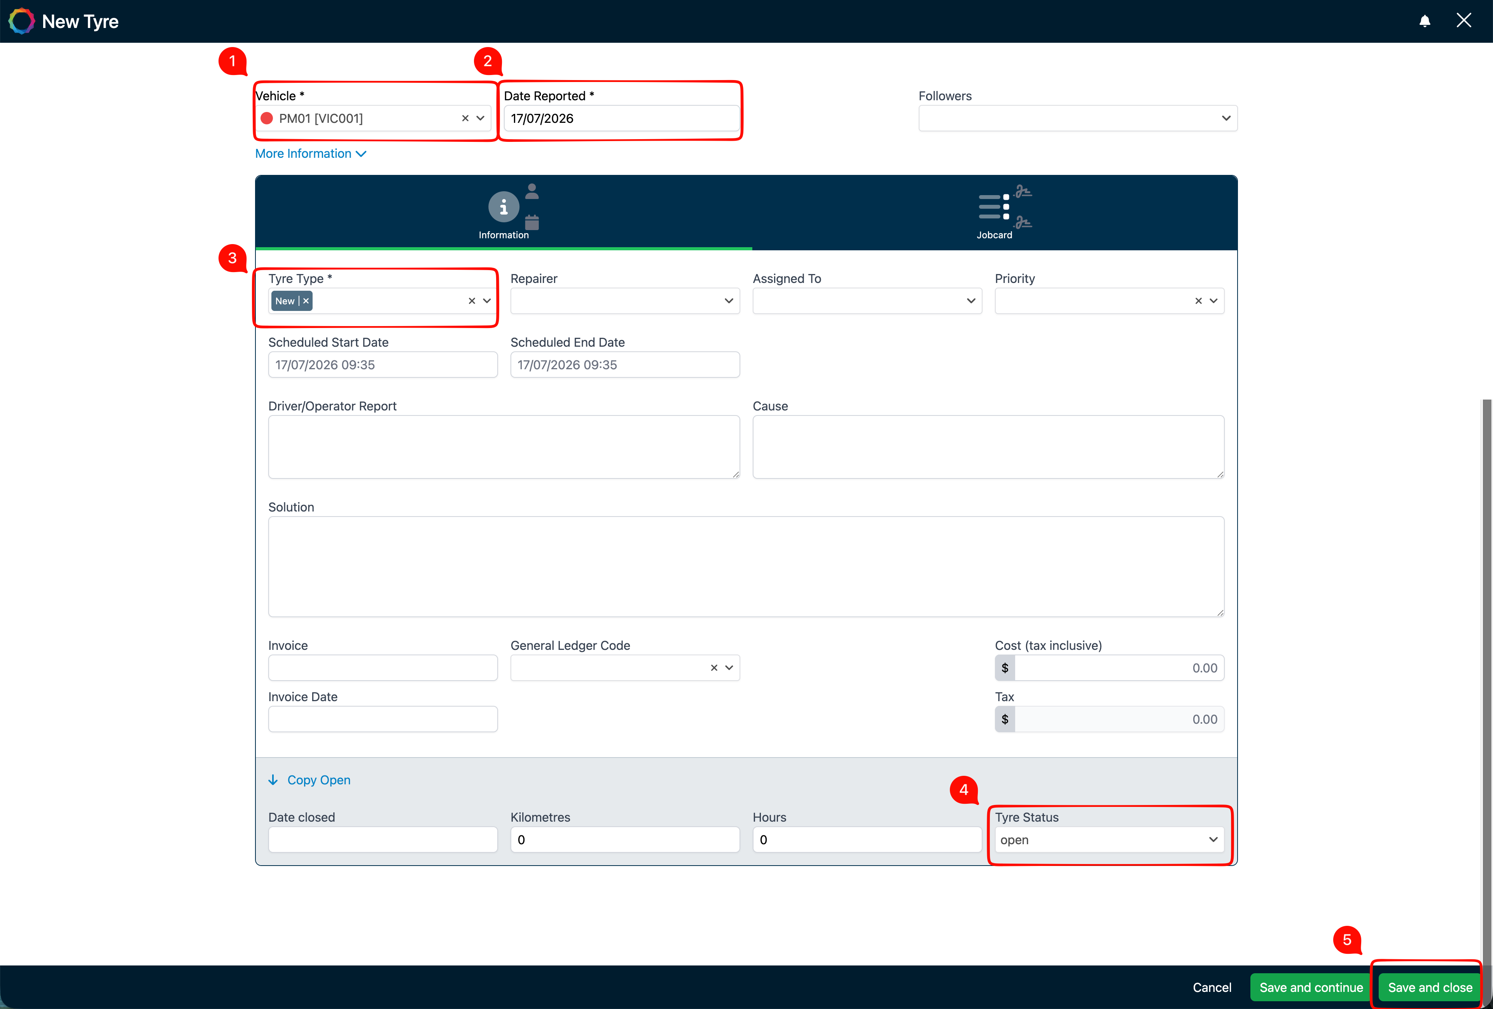
Task: Open the Vehicle dropdown arrow
Action: 481,118
